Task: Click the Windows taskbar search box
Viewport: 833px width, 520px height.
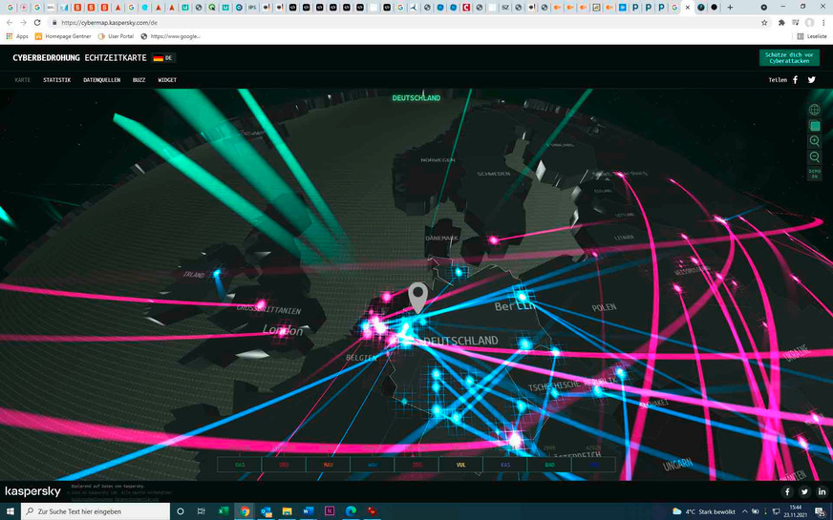Action: (96, 511)
